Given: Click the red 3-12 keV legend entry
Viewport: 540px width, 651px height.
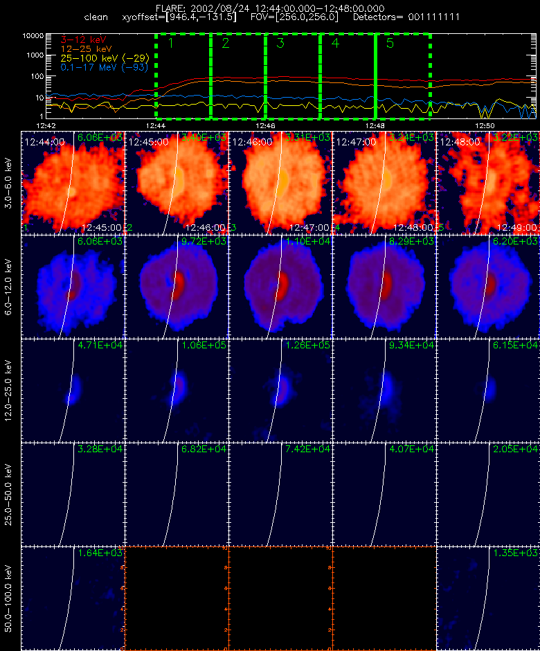Looking at the screenshot, I should click(x=84, y=40).
